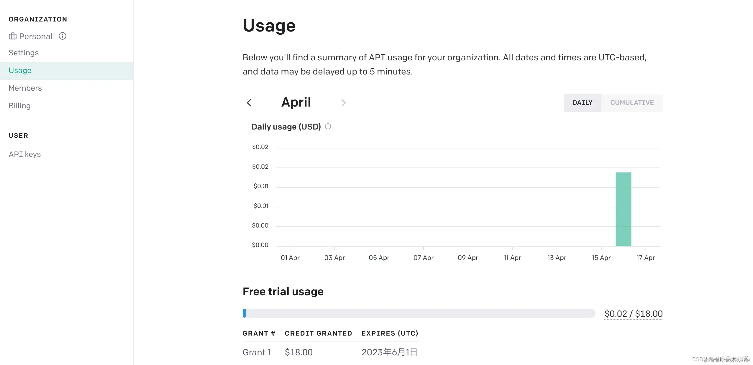This screenshot has height=365, width=753.
Task: Open the Members page
Action: [x=25, y=88]
